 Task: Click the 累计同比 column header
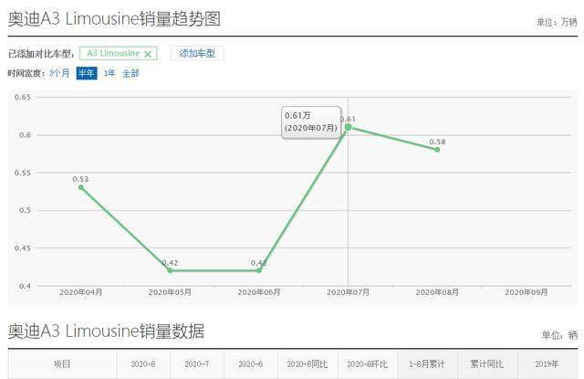[486, 364]
